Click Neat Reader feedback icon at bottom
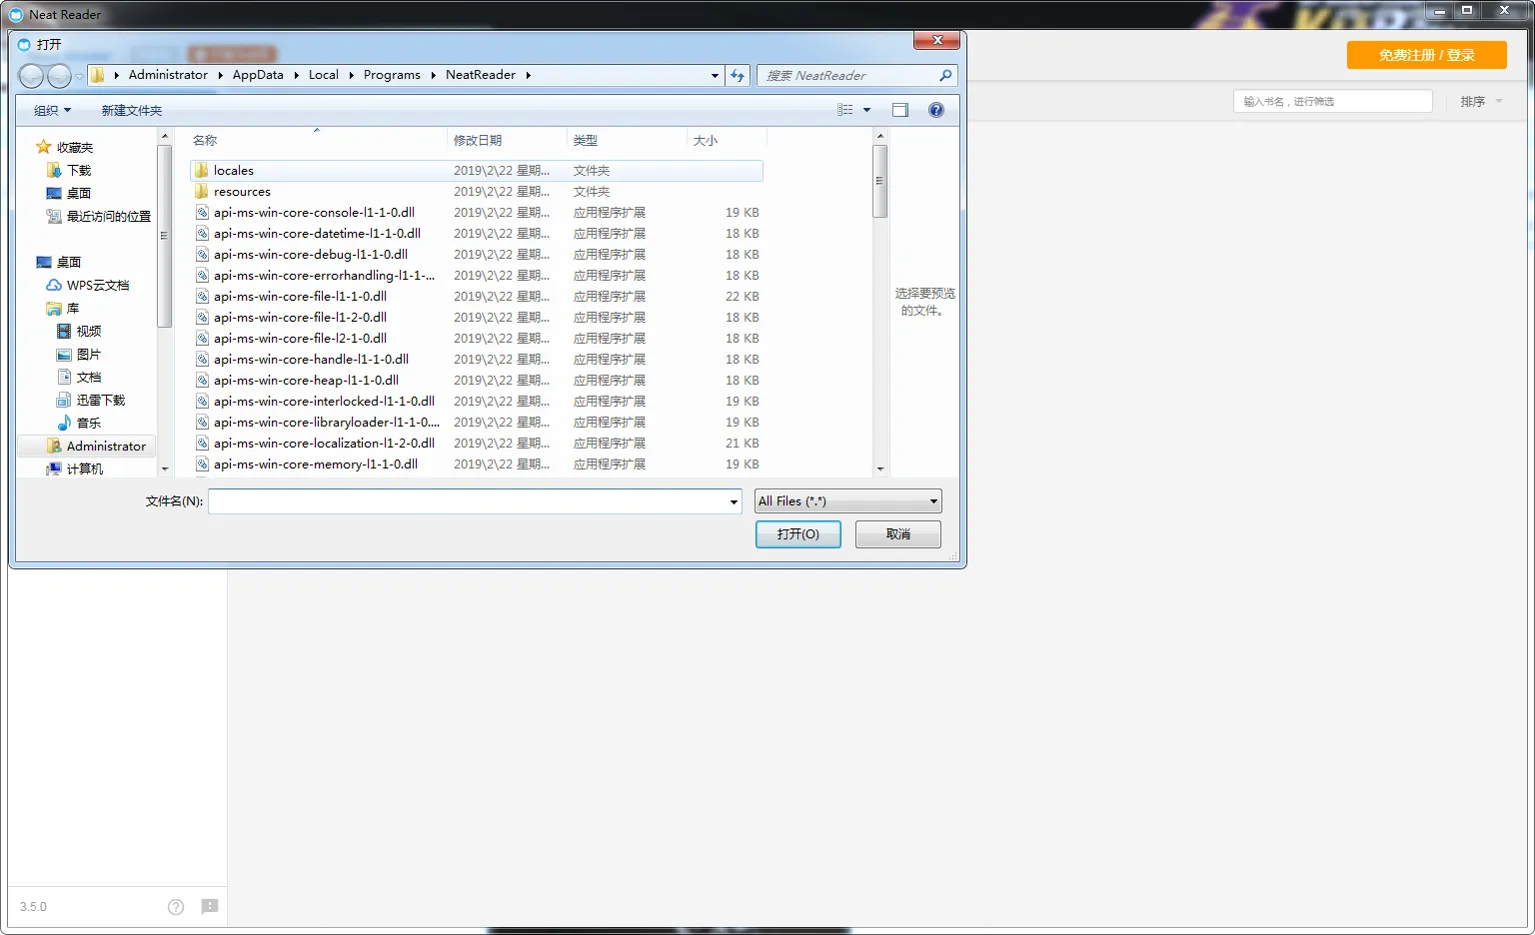This screenshot has height=935, width=1535. [209, 906]
